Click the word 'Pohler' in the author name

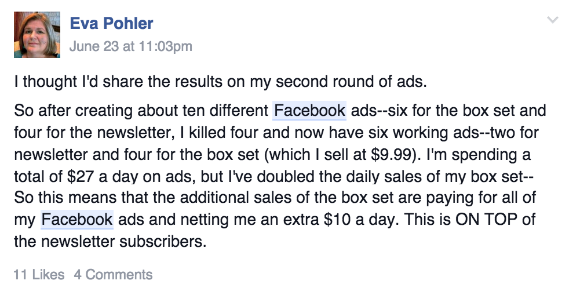pos(128,23)
